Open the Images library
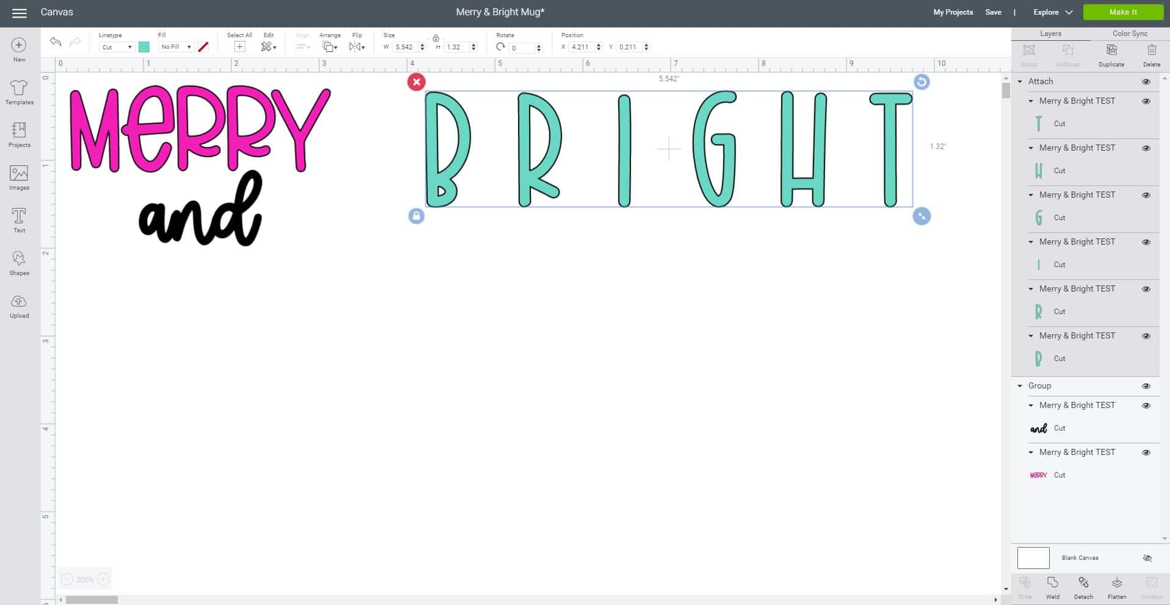 [19, 178]
